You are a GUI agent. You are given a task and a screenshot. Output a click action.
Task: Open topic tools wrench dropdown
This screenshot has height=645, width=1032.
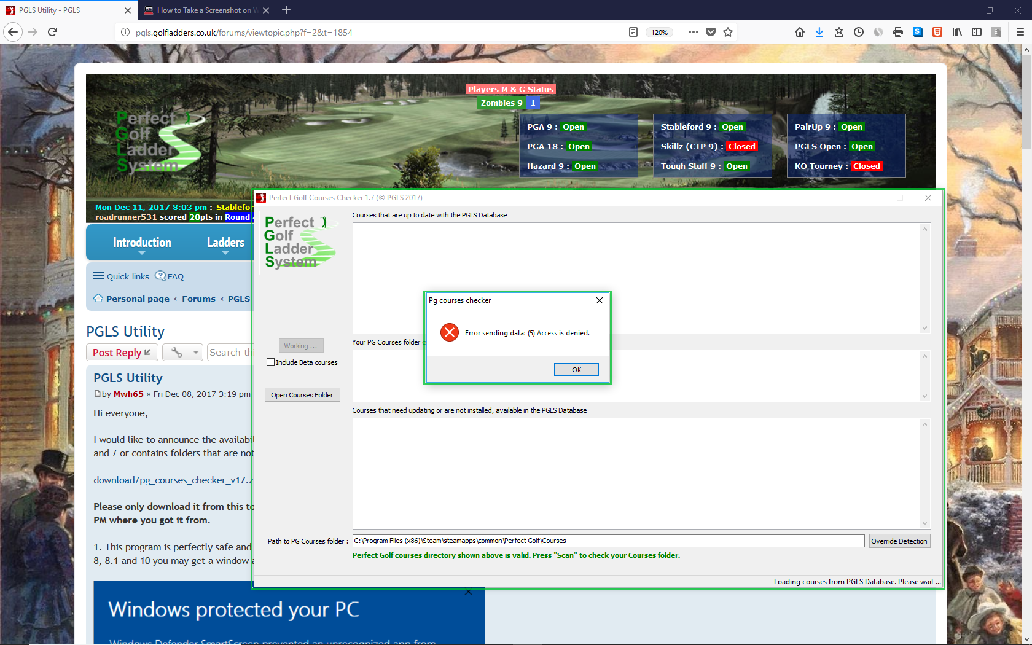(x=182, y=353)
